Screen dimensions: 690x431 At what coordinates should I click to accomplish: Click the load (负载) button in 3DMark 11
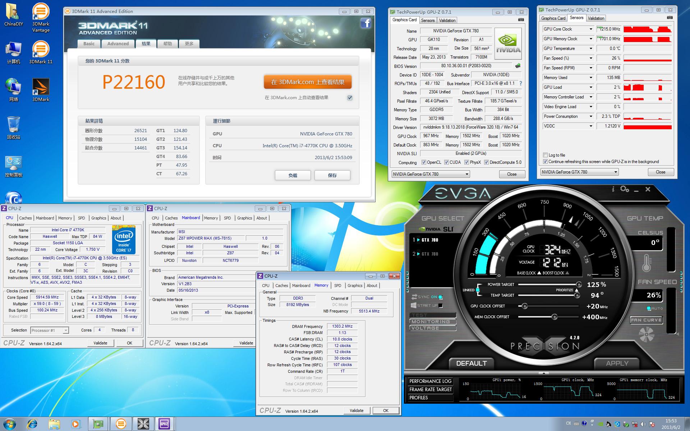(x=293, y=175)
